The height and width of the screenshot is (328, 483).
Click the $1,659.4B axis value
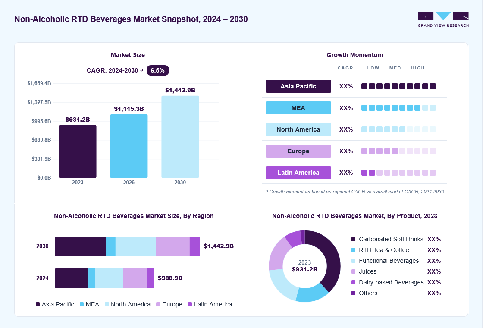click(x=39, y=83)
